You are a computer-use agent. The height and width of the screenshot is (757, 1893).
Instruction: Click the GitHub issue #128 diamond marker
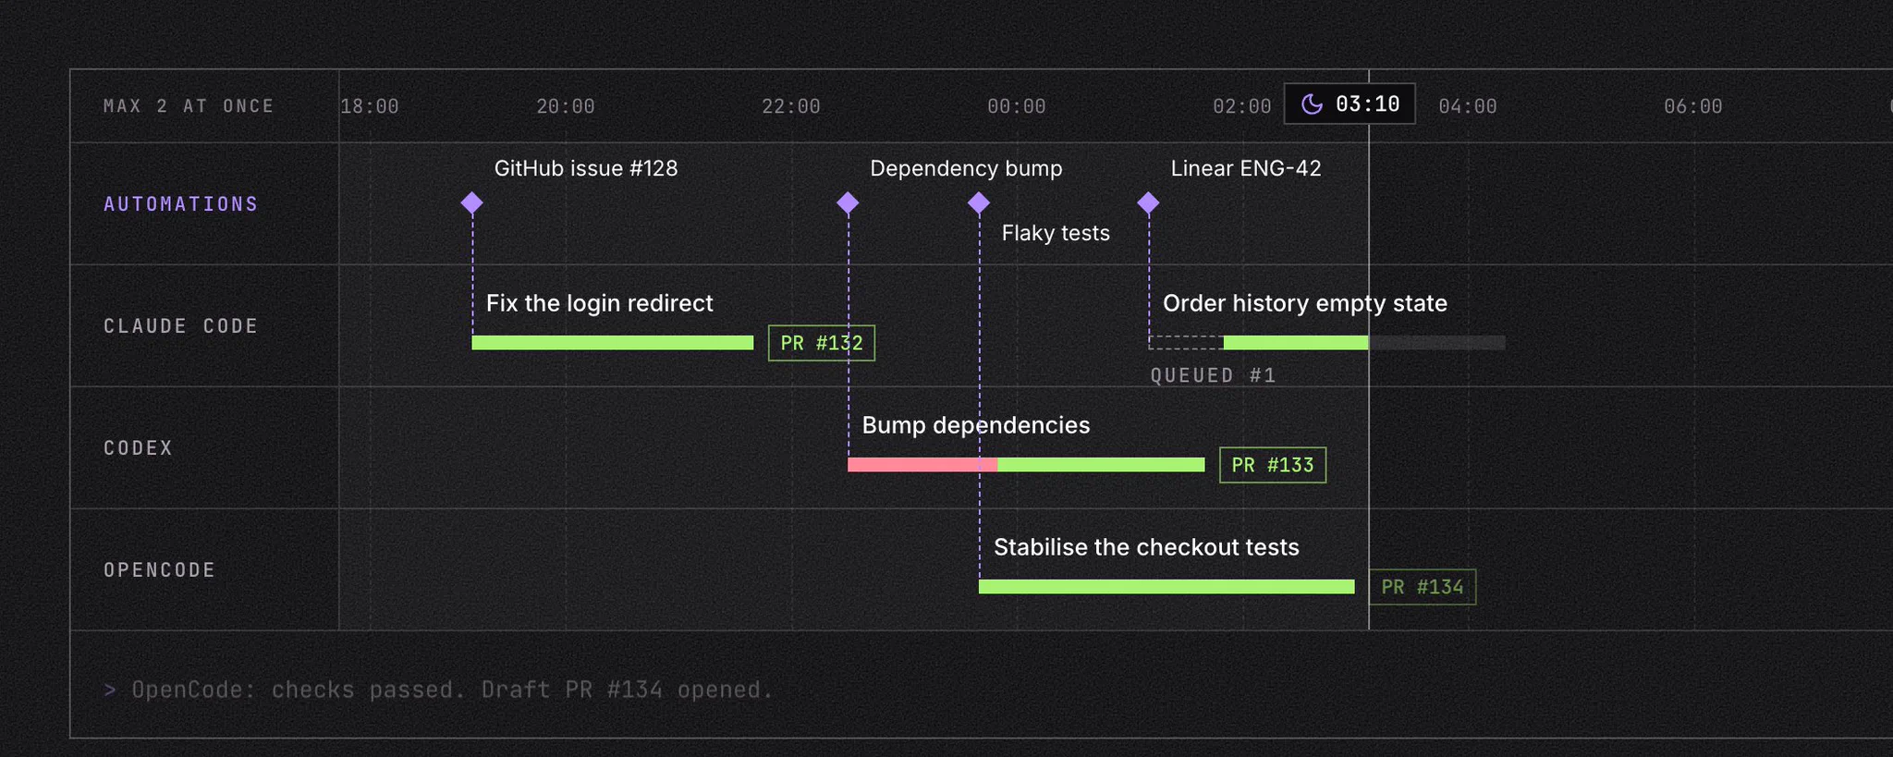[x=471, y=202]
